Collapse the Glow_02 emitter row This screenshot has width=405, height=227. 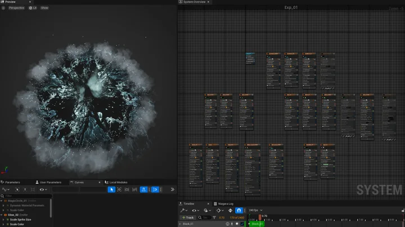coord(2,215)
